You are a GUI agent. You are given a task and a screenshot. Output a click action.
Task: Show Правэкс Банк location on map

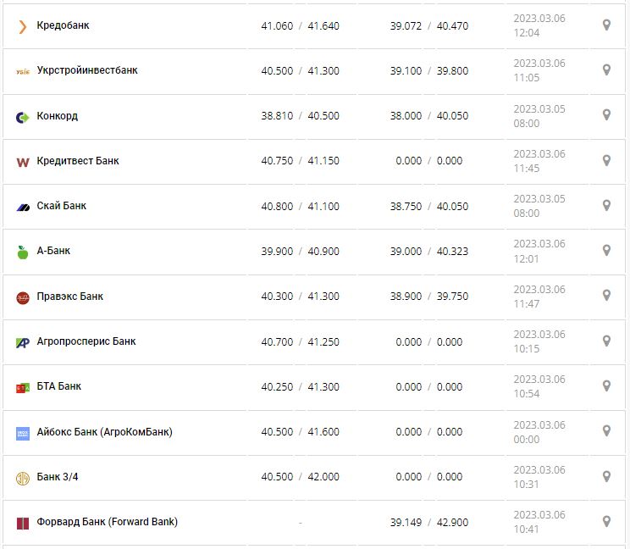coord(606,296)
